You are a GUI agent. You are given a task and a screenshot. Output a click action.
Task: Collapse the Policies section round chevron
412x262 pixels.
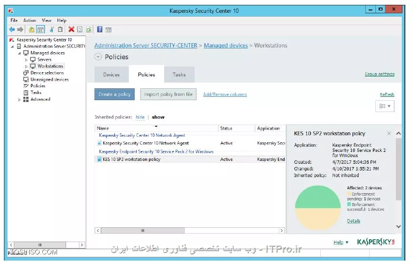98,56
